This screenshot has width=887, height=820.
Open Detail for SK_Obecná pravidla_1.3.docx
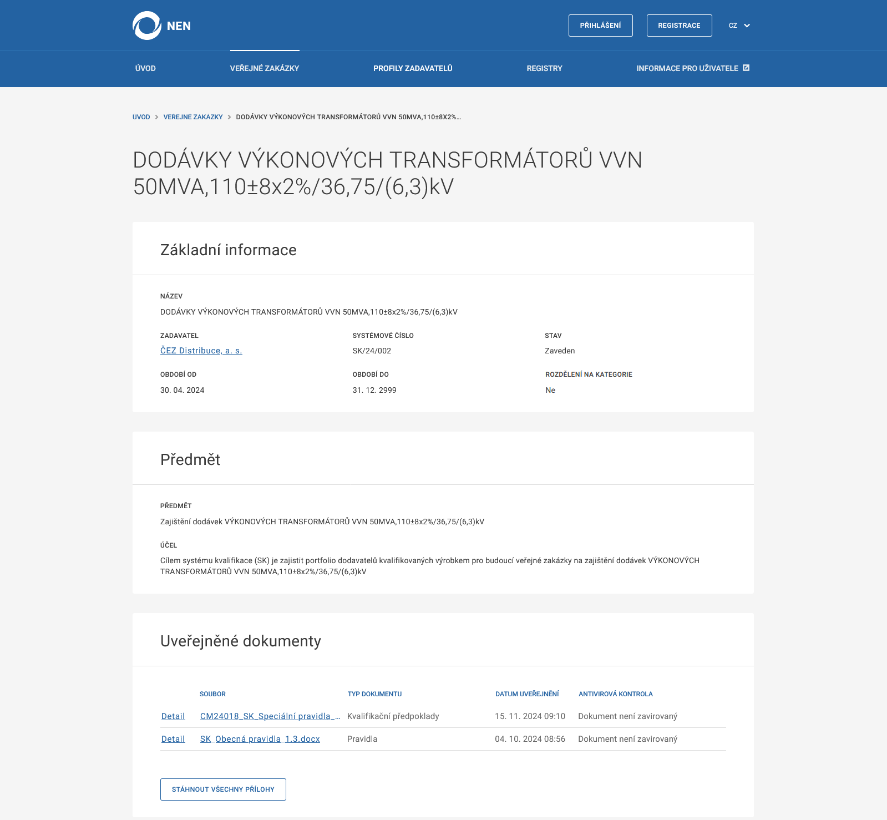pyautogui.click(x=173, y=739)
